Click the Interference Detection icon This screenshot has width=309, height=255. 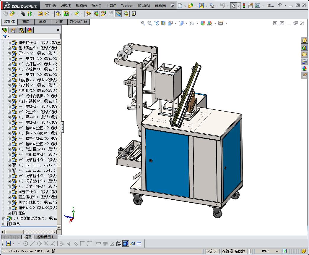pos(126,14)
